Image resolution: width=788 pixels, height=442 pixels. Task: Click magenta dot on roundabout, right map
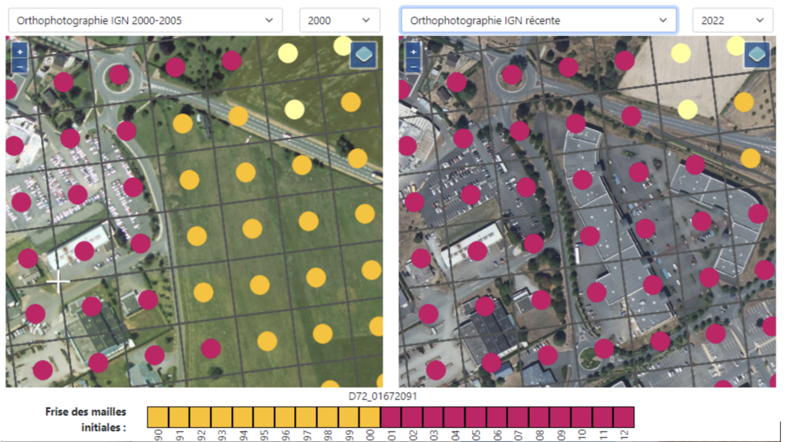[512, 75]
